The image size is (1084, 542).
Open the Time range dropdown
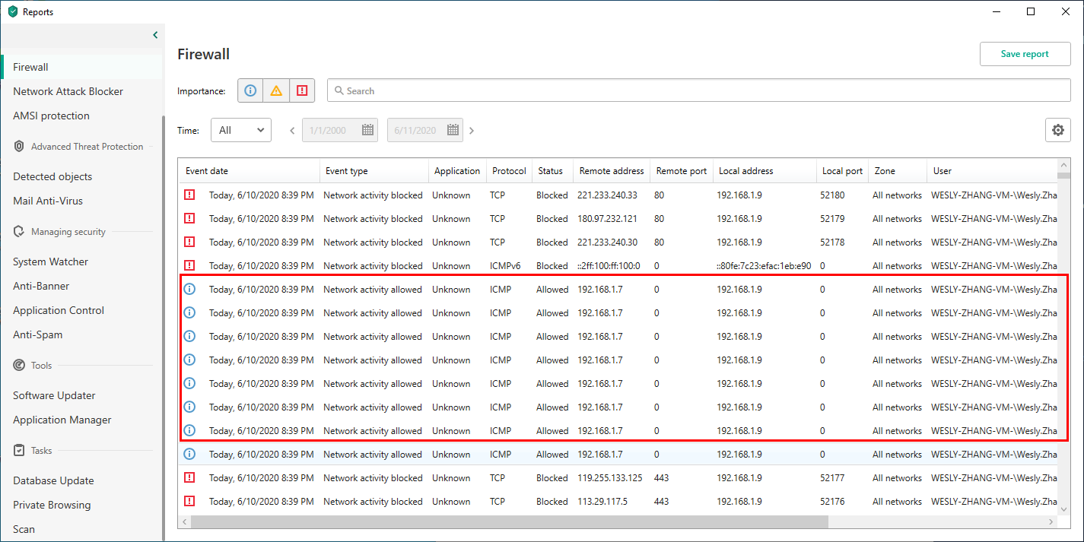241,130
